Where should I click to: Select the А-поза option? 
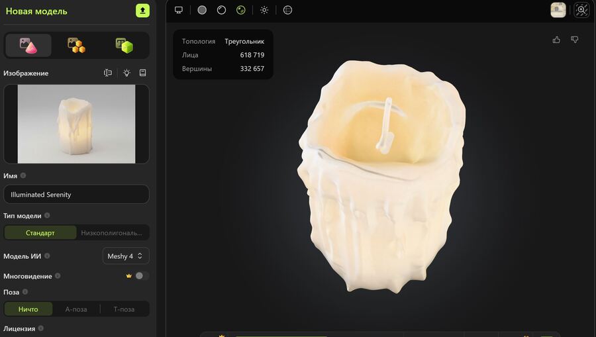76,309
